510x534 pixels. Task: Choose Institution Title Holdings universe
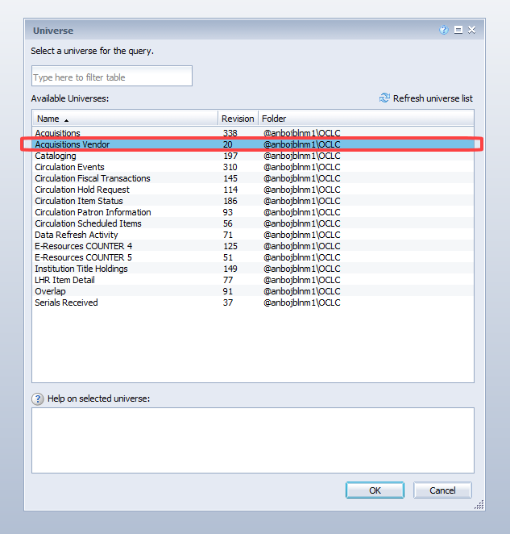pyautogui.click(x=253, y=269)
